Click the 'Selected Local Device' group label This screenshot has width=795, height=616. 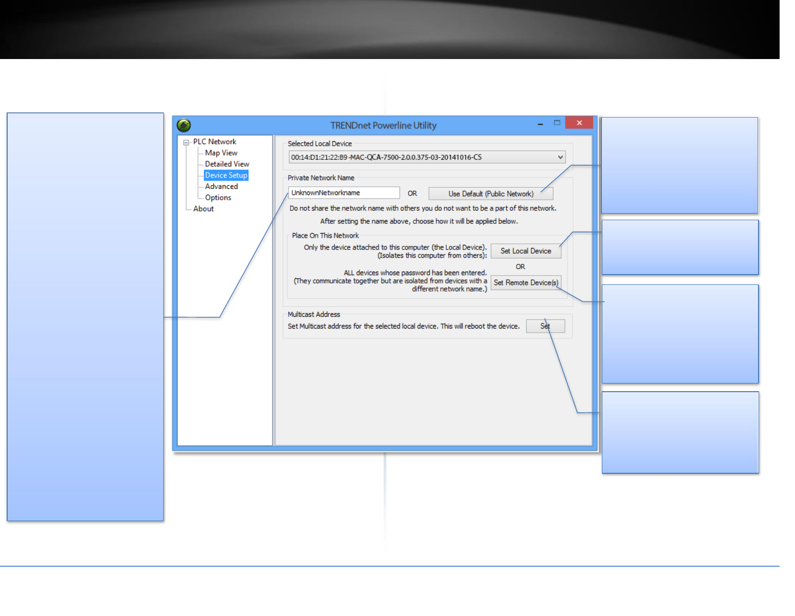click(319, 144)
